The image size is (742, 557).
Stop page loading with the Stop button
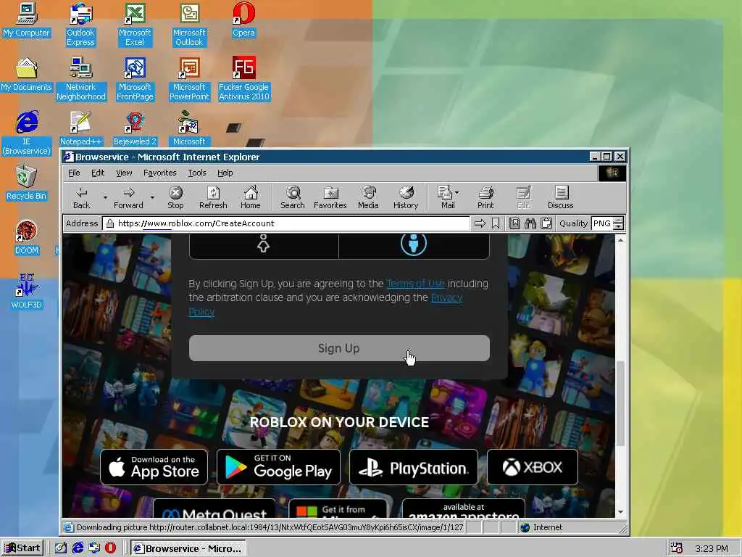coord(175,197)
